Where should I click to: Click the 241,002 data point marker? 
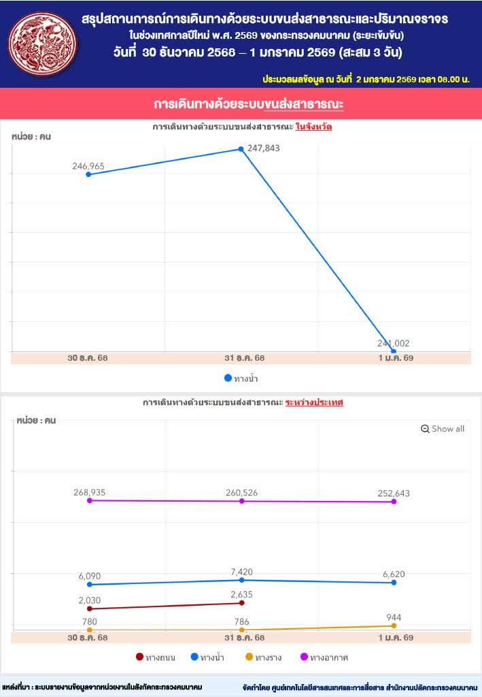(x=394, y=351)
